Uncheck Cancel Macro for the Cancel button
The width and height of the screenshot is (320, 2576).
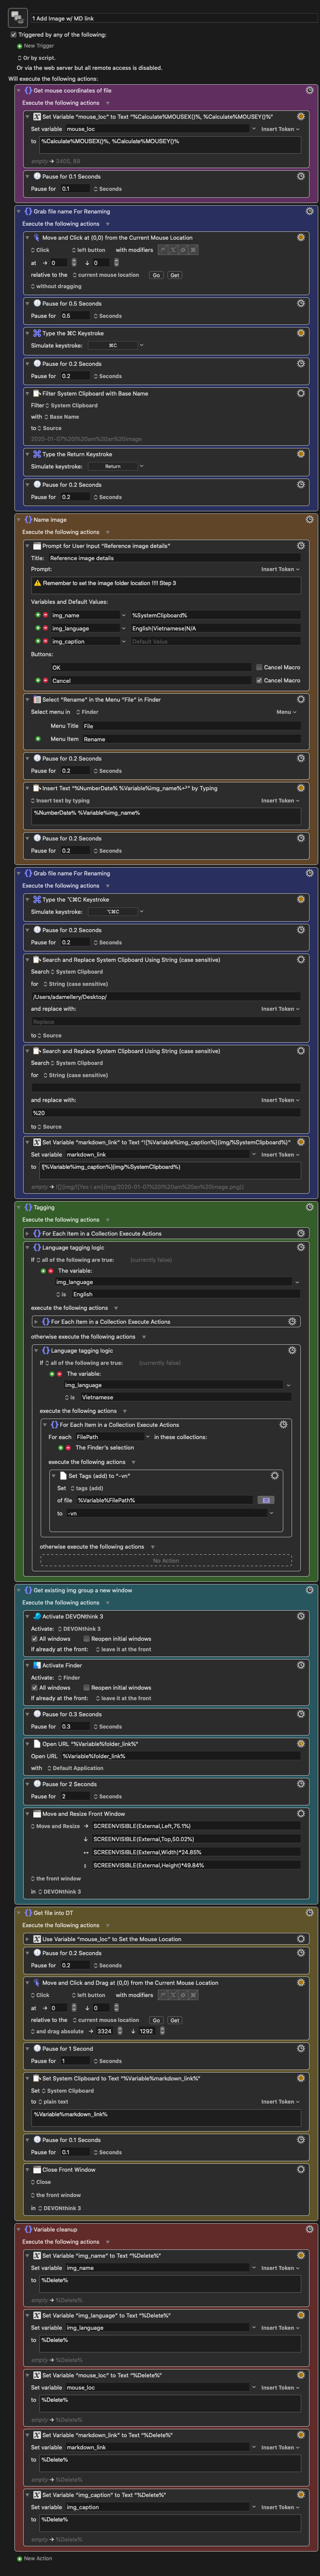click(x=259, y=680)
